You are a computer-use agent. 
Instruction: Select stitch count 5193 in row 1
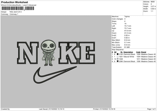point(121,54)
